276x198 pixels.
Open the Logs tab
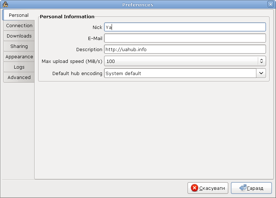click(x=19, y=67)
